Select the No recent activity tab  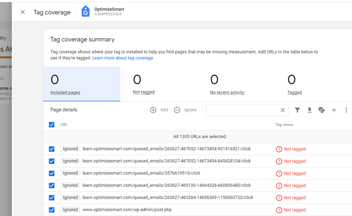(x=227, y=84)
